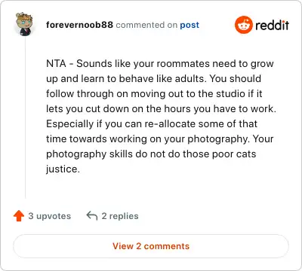Click the word "Especially" in the comment
Viewport: 302px width, 271px height.
[x=70, y=124]
